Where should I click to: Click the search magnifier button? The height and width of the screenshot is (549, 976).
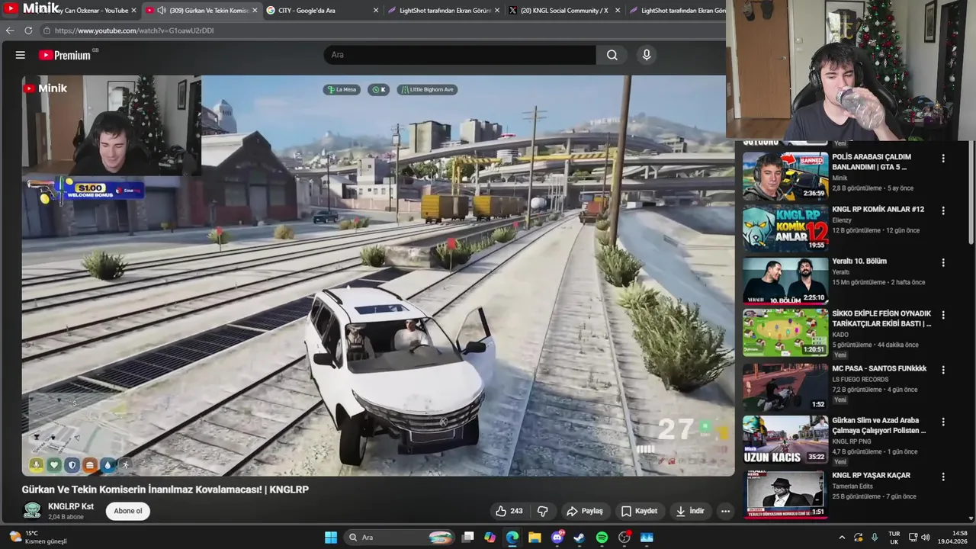click(612, 55)
